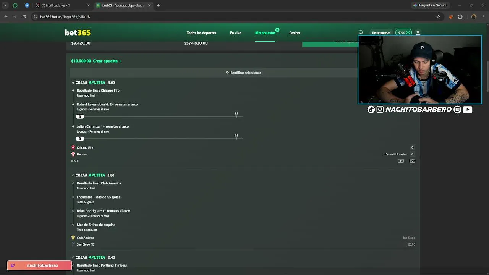The height and width of the screenshot is (275, 489).
Task: Open the tab search dropdown arrow
Action: tap(5, 5)
